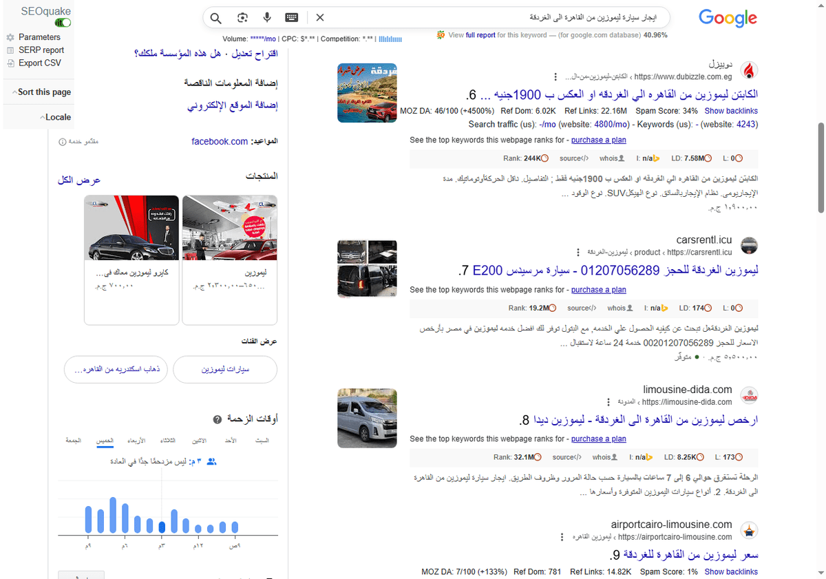Activate the voice search microphone icon
826x579 pixels.
pos(267,17)
